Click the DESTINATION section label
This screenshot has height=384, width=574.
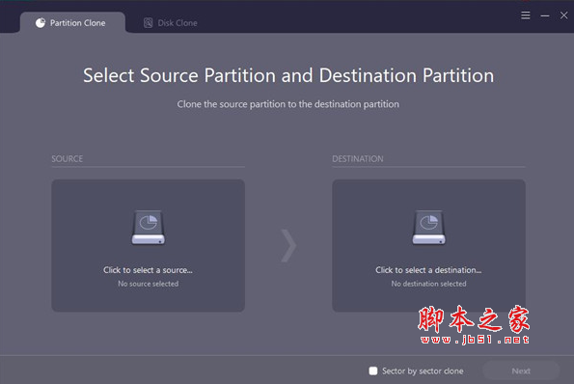click(358, 159)
